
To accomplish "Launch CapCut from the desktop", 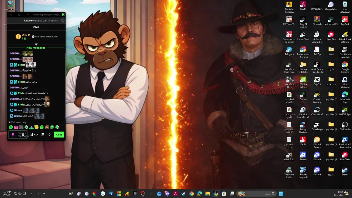I will [x=317, y=81].
